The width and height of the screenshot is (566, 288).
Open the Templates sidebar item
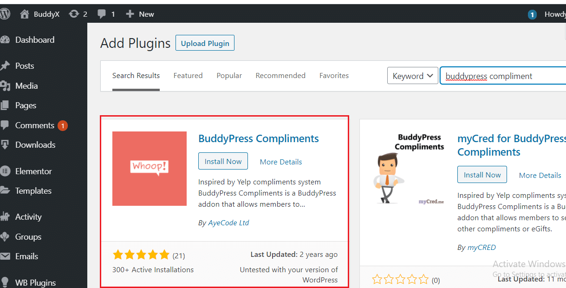tap(33, 190)
